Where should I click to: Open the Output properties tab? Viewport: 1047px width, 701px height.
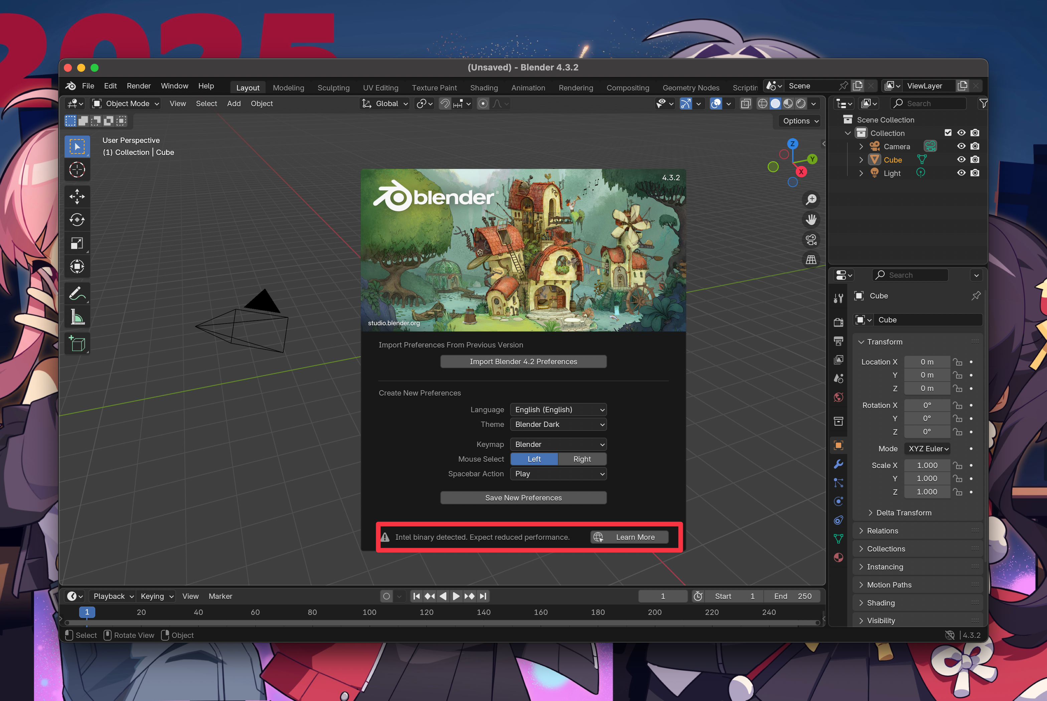pos(839,341)
